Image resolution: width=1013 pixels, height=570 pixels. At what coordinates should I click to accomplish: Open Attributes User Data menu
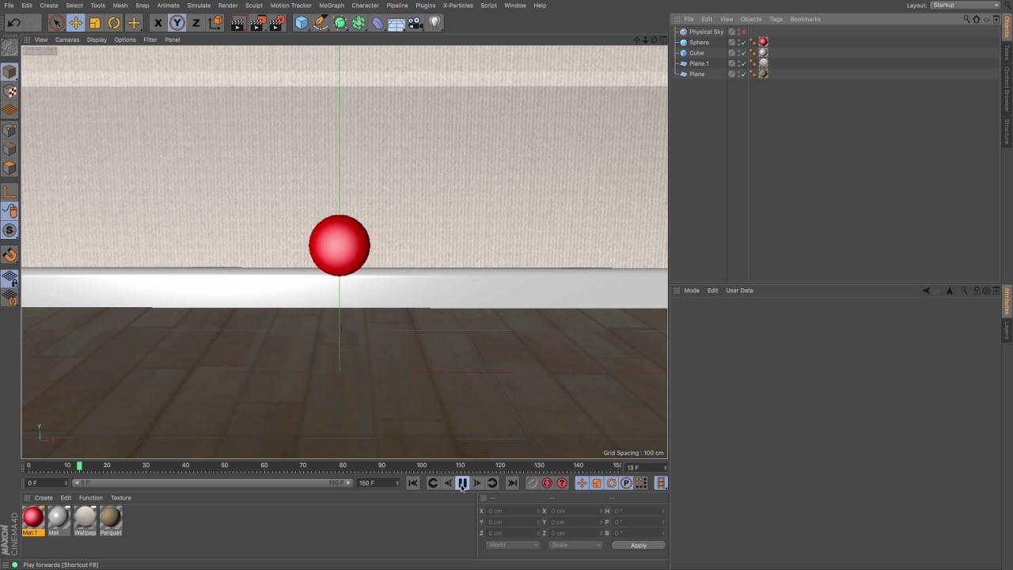(x=739, y=291)
